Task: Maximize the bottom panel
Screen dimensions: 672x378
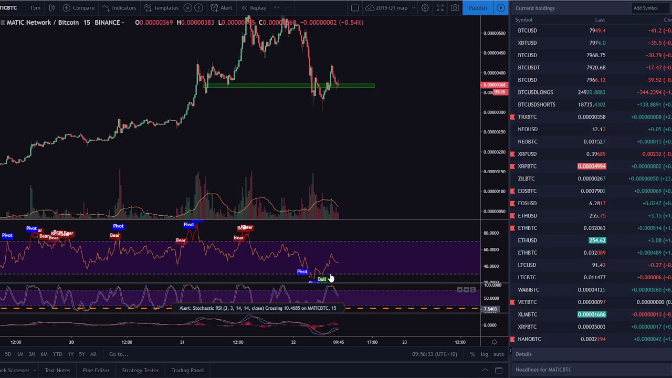Action: click(499, 371)
